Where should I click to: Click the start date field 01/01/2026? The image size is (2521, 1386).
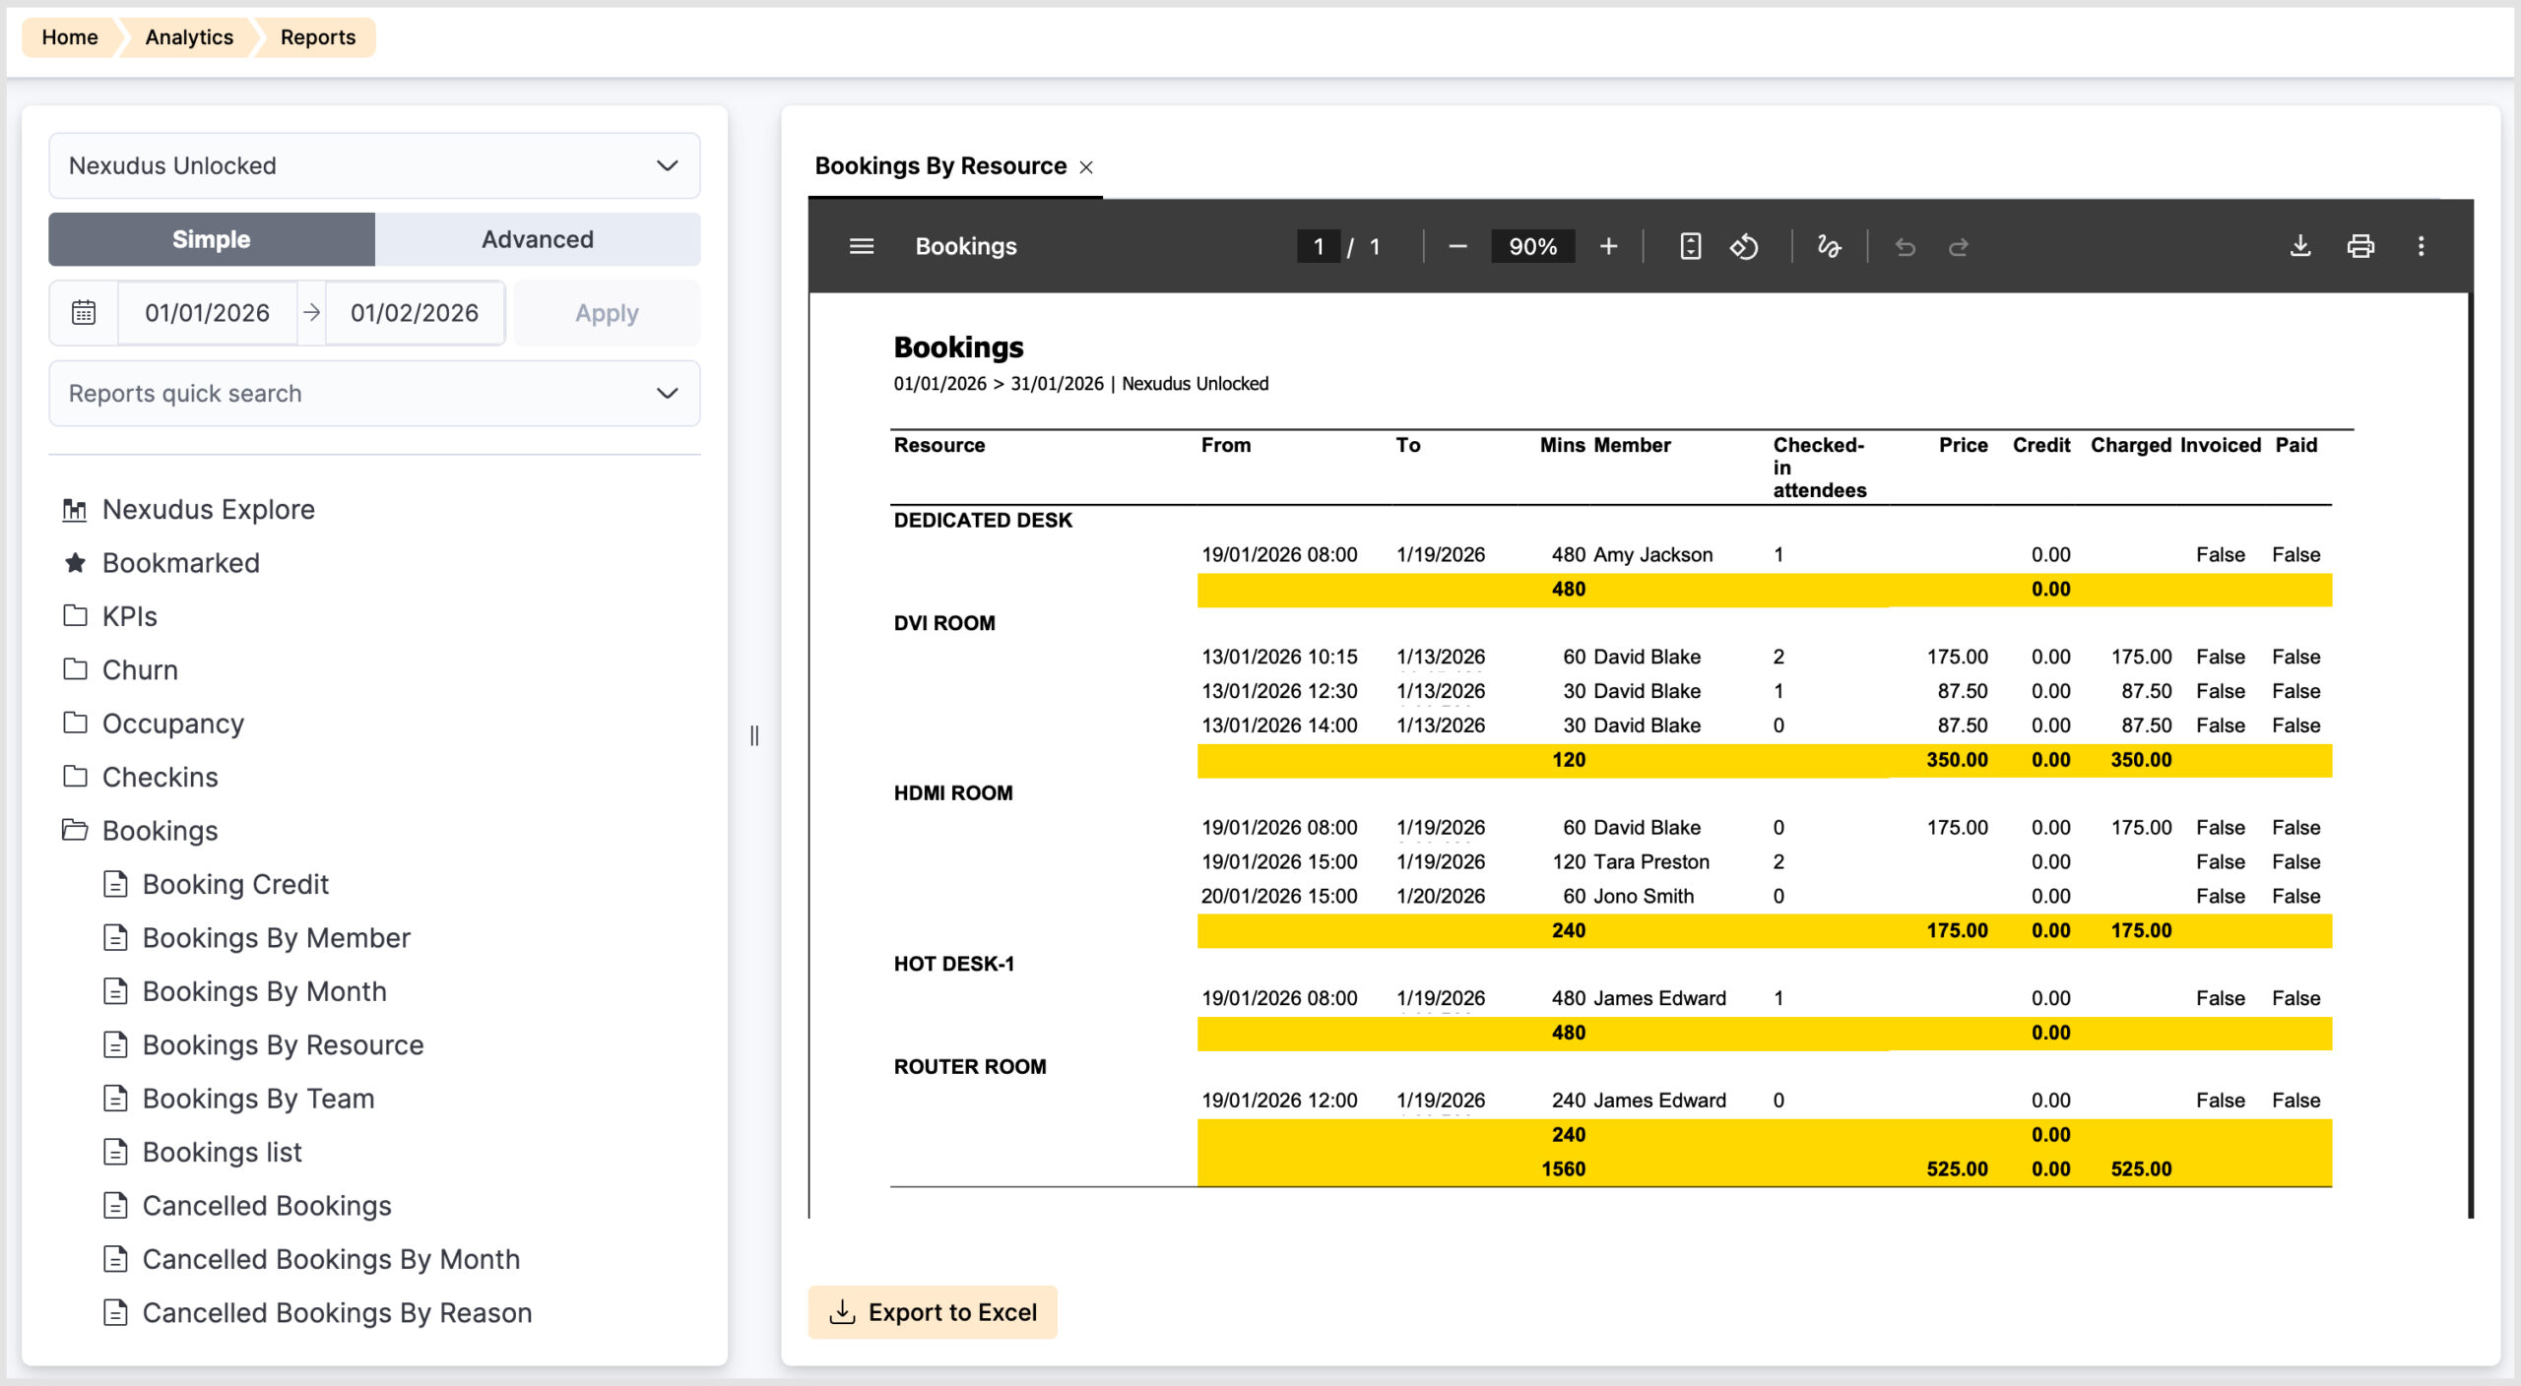point(207,313)
